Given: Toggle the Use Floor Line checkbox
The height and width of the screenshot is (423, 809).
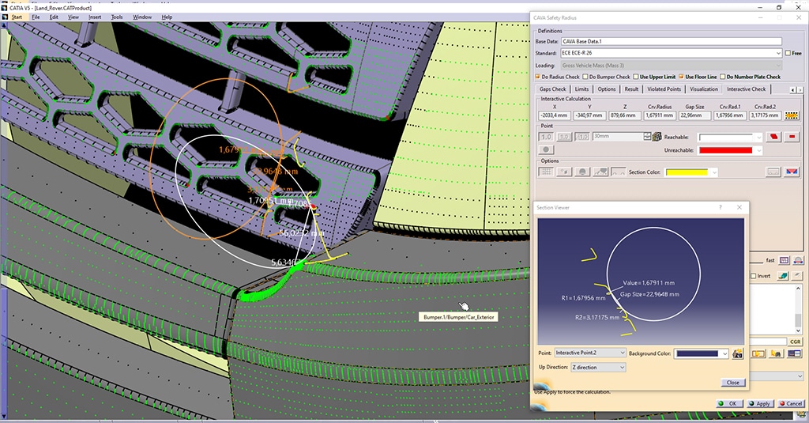Looking at the screenshot, I should 681,77.
